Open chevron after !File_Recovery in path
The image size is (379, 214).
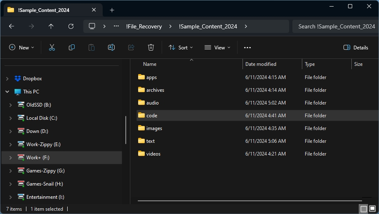pos(170,26)
